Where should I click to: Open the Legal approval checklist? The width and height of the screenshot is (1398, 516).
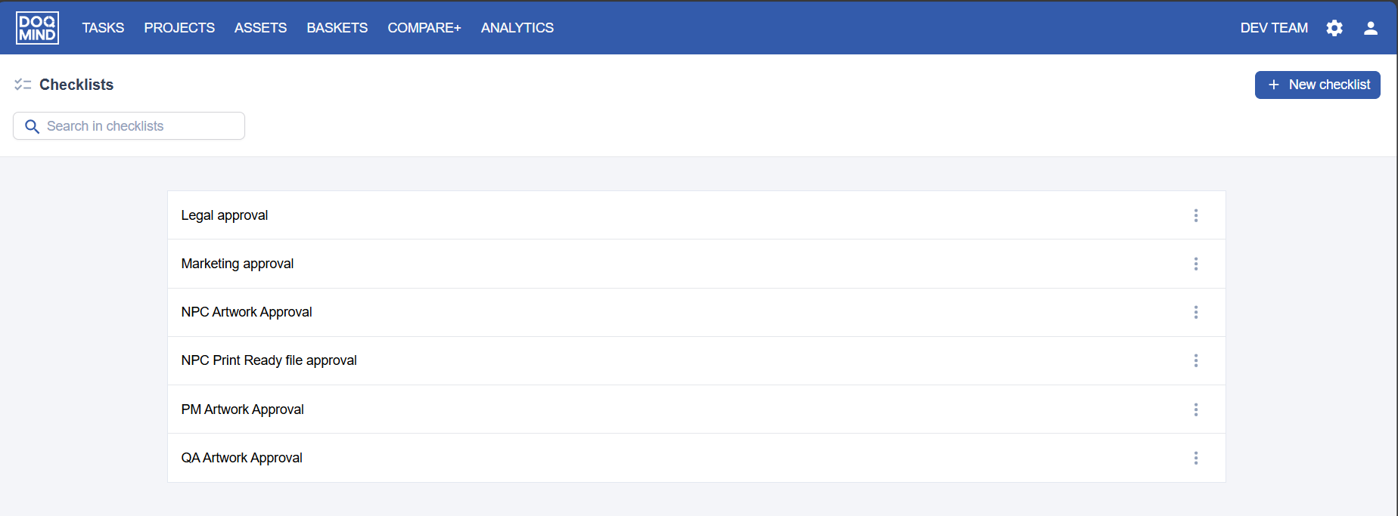pyautogui.click(x=225, y=215)
